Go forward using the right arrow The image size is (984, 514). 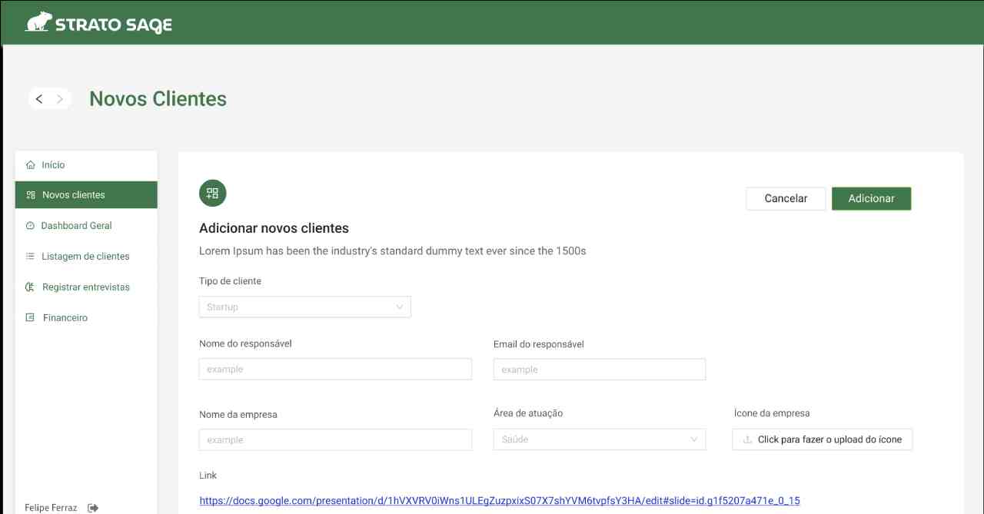(x=60, y=98)
